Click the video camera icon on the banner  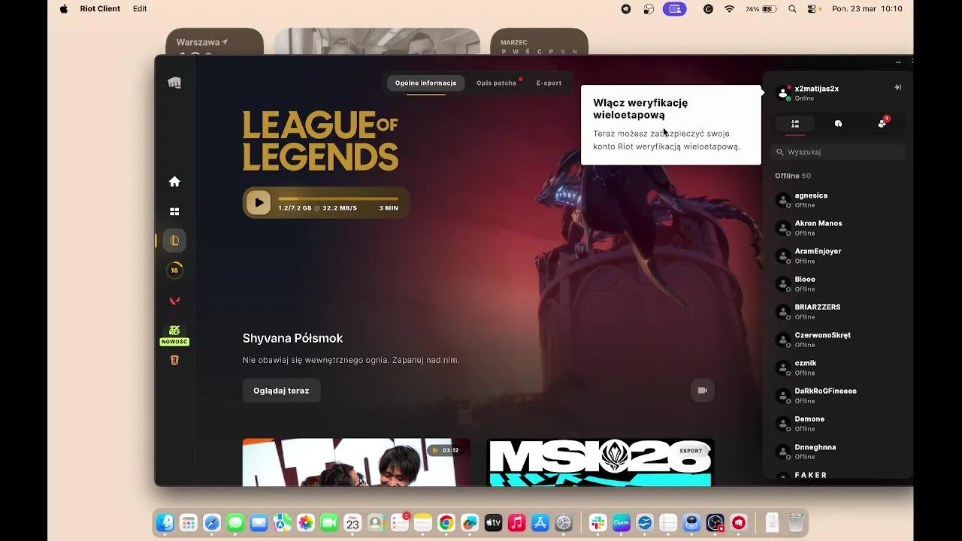(x=703, y=391)
